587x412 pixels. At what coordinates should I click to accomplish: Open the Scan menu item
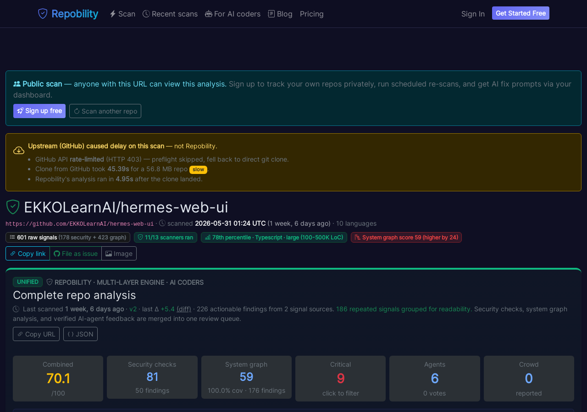pos(122,14)
